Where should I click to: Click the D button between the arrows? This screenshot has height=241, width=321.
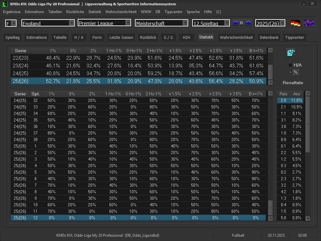tap(242, 23)
